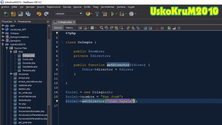Open the dropdown arrow beside Chrome icon

click(92, 14)
